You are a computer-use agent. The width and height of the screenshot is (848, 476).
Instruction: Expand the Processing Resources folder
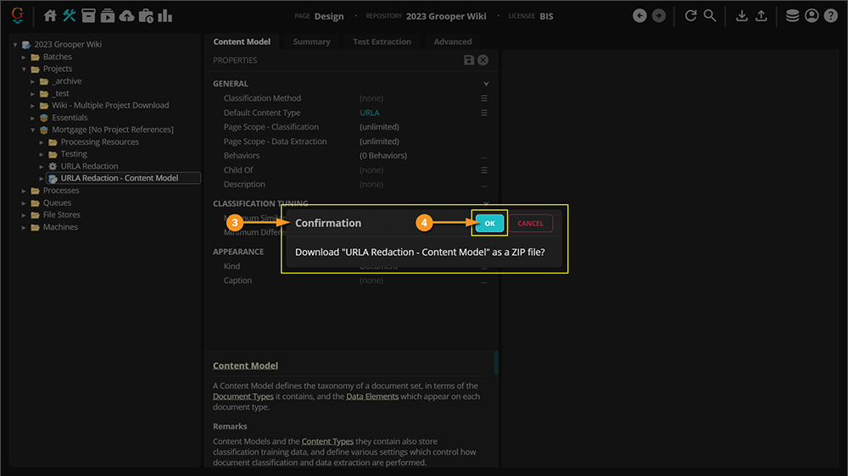42,142
